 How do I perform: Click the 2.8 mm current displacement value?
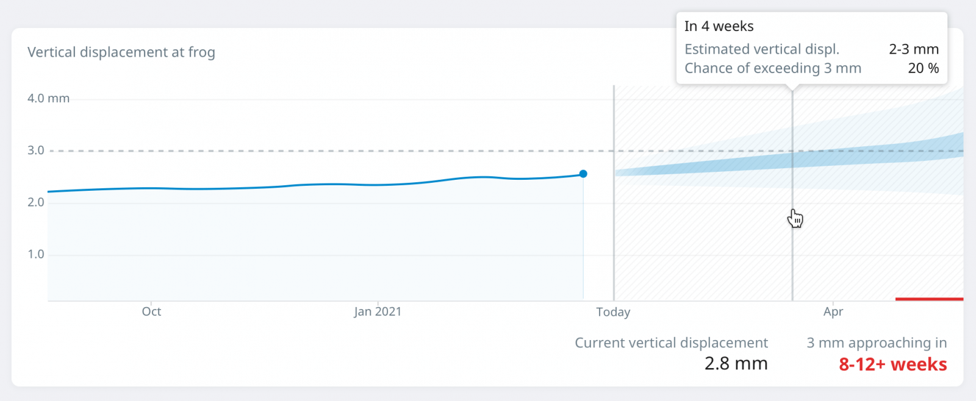[x=736, y=364]
